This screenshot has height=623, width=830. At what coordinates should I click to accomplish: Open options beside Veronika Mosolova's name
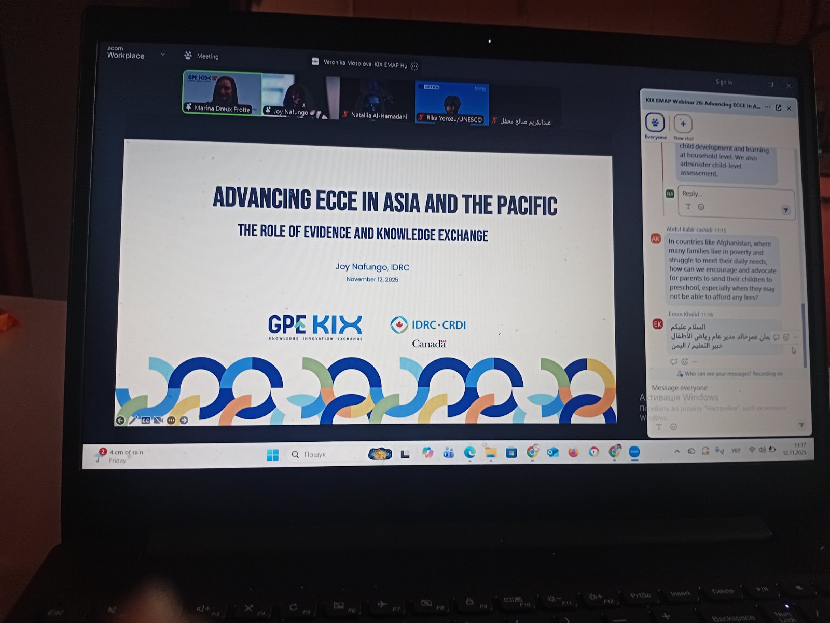[x=414, y=66]
